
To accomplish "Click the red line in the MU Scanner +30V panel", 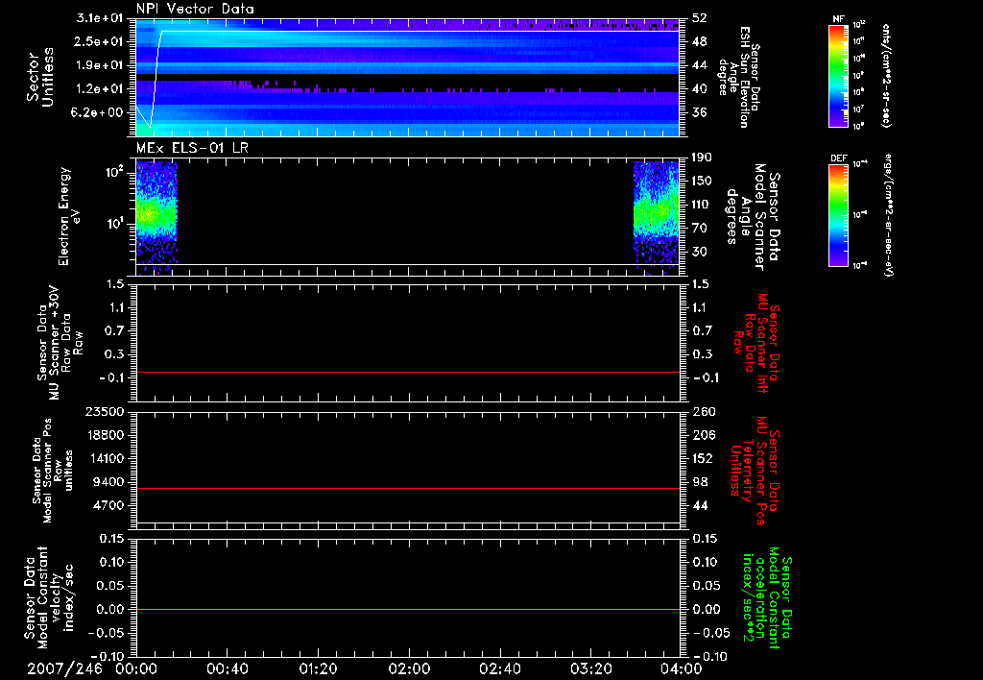I will click(x=408, y=372).
